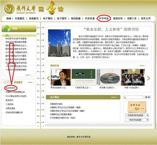The width and height of the screenshot is (157, 145).
Task: Open the library building photo
Action: [59, 43]
